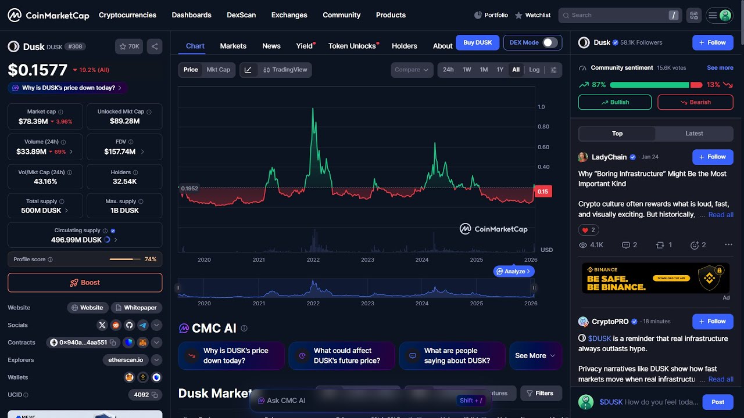Switch the chart to line chart view
Image resolution: width=744 pixels, height=418 pixels.
(248, 70)
